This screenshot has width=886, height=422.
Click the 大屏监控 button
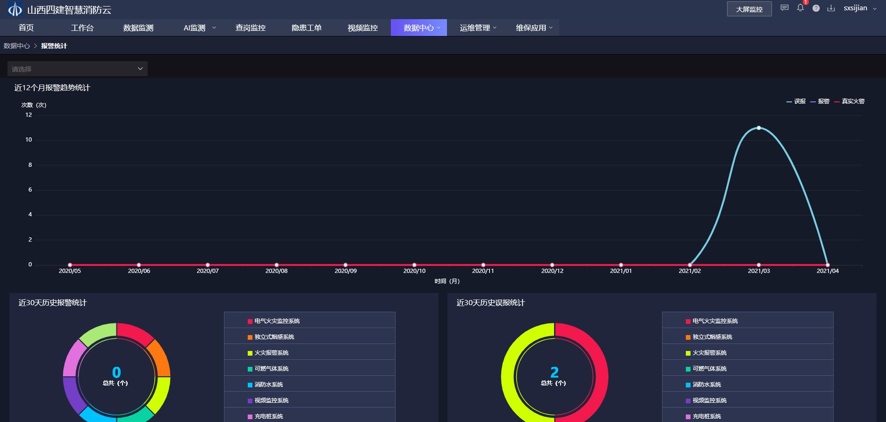pos(749,9)
